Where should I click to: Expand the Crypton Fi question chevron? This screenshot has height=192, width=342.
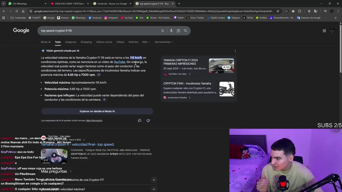coord(154,180)
